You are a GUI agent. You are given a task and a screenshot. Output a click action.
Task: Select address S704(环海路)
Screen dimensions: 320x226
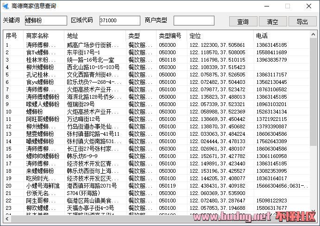(x=83, y=193)
